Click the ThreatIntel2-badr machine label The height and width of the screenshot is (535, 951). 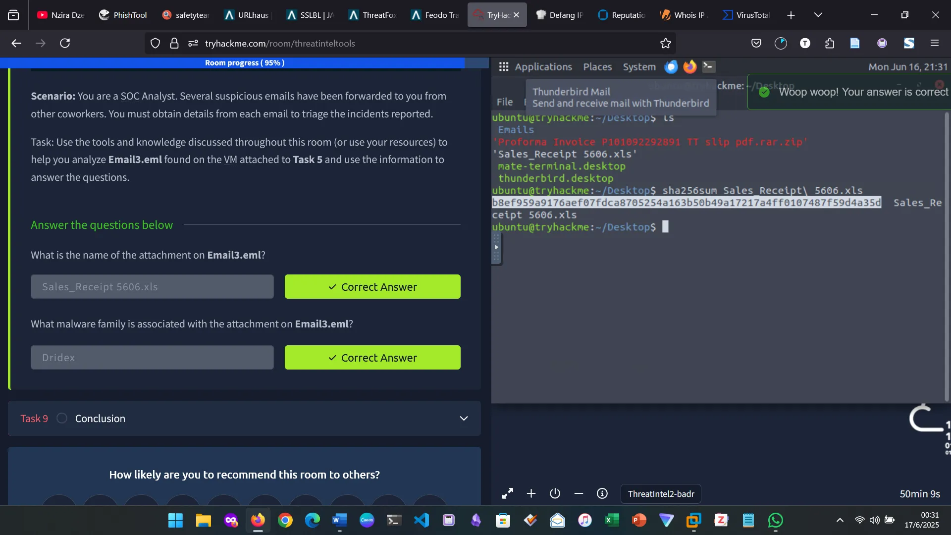tap(661, 494)
